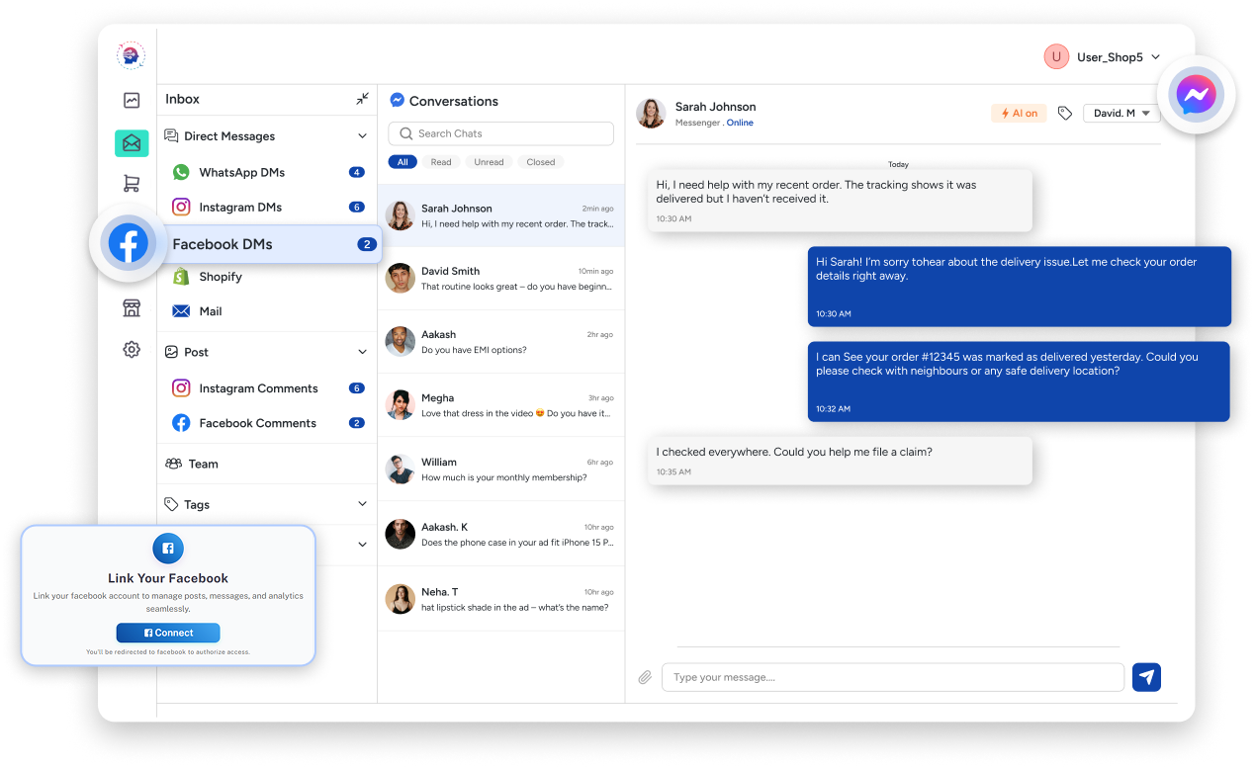1255x768 pixels.
Task: Open the shopping cart icon in sidebar
Action: coord(132,183)
